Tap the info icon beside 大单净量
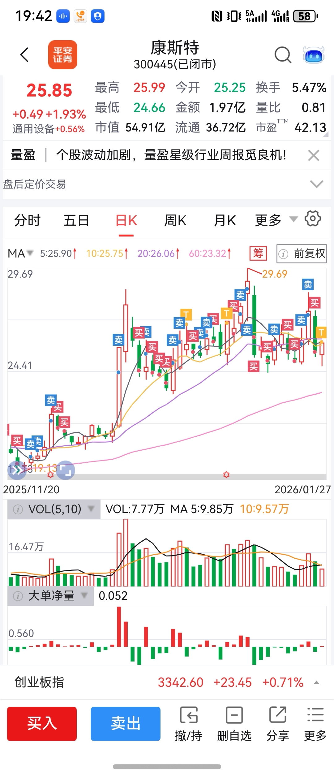Image resolution: width=334 pixels, height=775 pixels. coord(18,596)
